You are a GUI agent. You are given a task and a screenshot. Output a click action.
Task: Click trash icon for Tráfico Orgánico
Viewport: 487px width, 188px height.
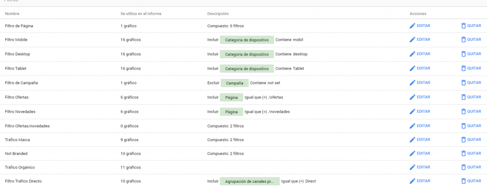click(463, 167)
